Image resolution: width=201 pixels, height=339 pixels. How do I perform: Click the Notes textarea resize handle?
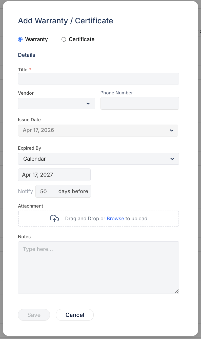tap(177, 291)
